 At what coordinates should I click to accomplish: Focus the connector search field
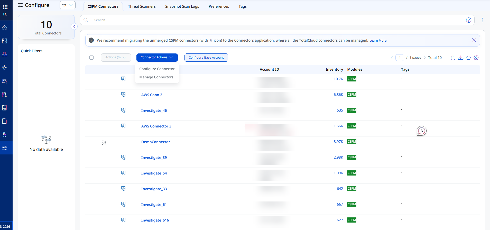pyautogui.click(x=277, y=20)
